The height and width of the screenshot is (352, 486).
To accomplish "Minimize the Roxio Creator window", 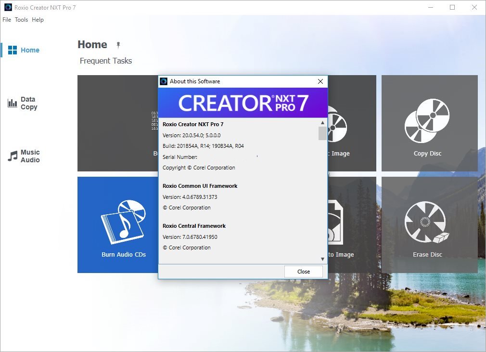I will point(431,7).
